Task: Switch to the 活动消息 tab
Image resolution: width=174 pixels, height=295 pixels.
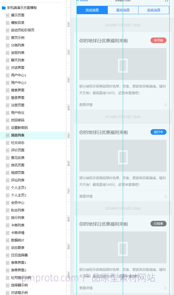Action: pyautogui.click(x=92, y=10)
